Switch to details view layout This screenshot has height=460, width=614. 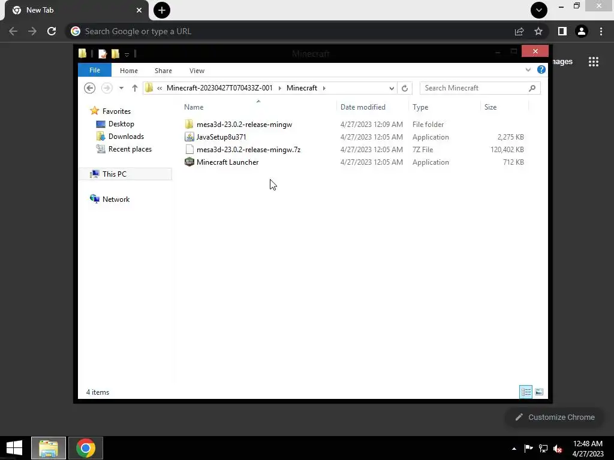[x=525, y=392]
